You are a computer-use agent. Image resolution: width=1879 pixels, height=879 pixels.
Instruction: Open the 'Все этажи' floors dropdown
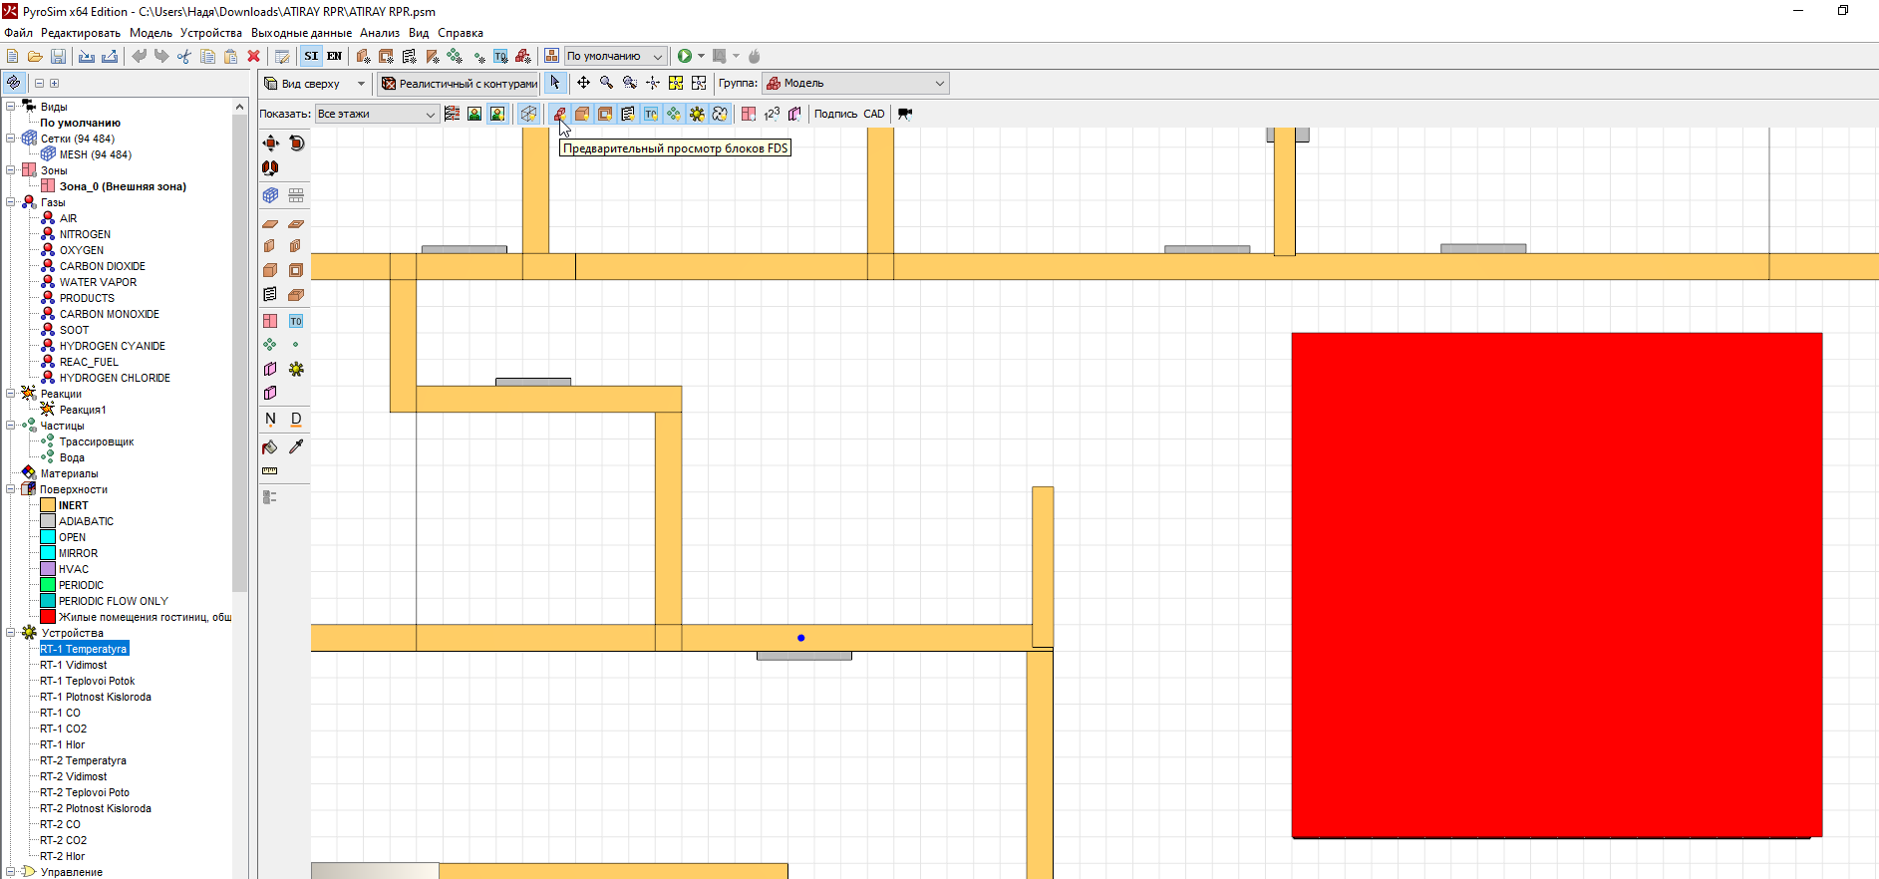pyautogui.click(x=377, y=114)
